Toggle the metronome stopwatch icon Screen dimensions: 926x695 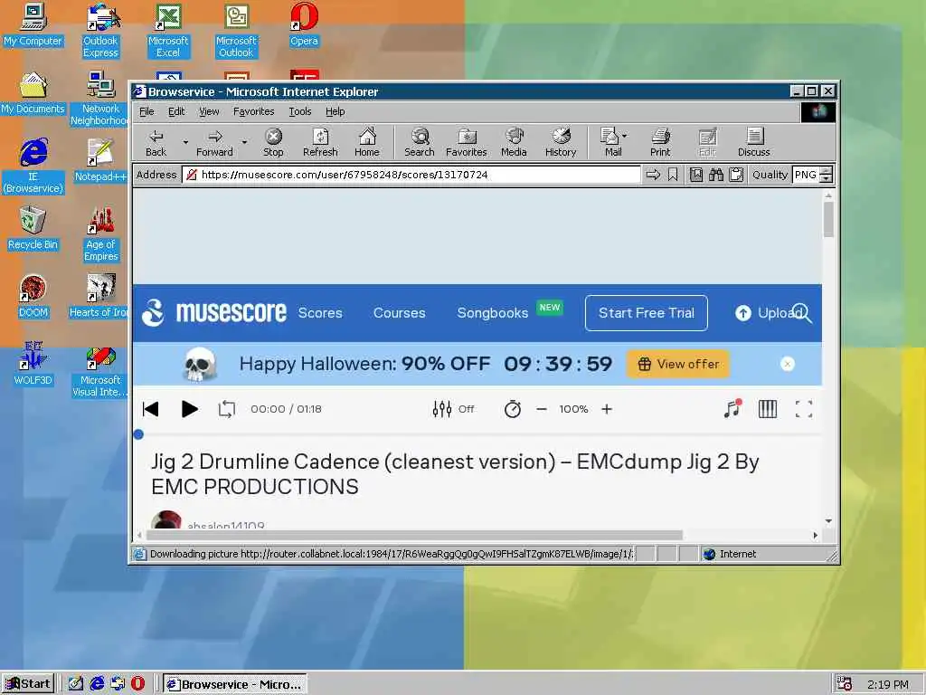[x=513, y=409]
